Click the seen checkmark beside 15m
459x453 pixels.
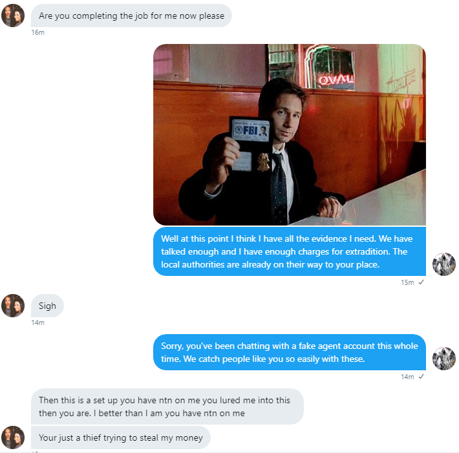click(421, 282)
